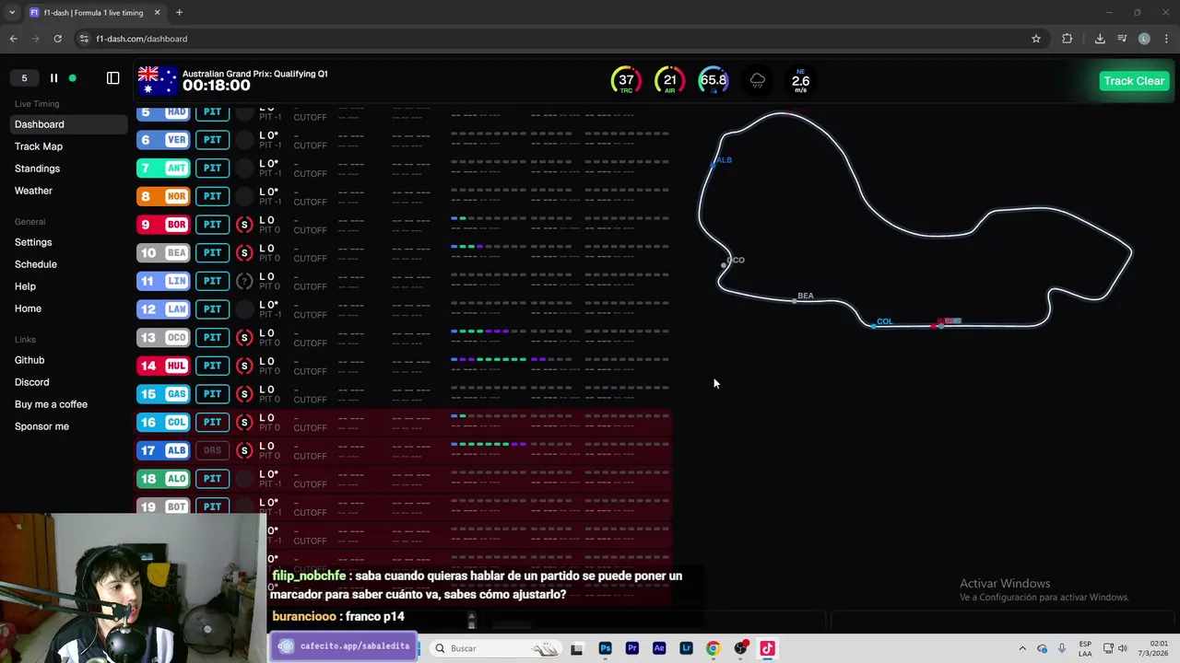Go to the Home page
This screenshot has width=1180, height=663.
pyautogui.click(x=28, y=308)
